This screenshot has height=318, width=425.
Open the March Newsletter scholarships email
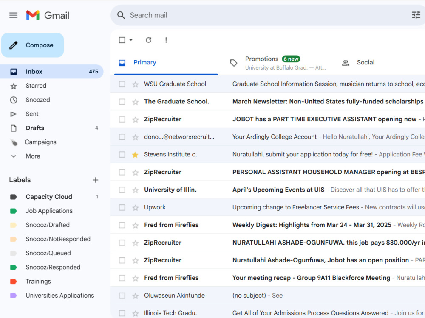point(268,102)
